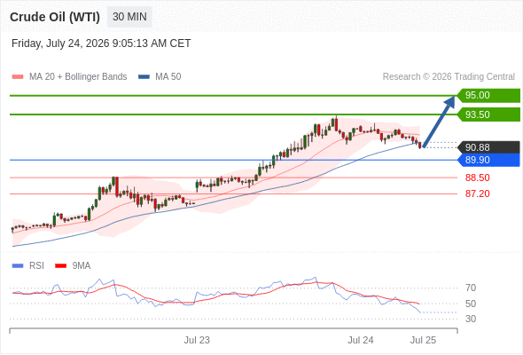Screen dimensions: 523x355
Task: Click the green 95.00 resistance price tag
Action: (488, 95)
